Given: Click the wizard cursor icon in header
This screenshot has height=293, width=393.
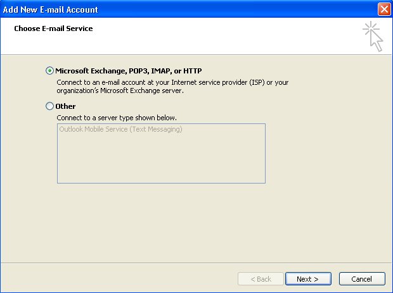Looking at the screenshot, I should click(x=373, y=36).
